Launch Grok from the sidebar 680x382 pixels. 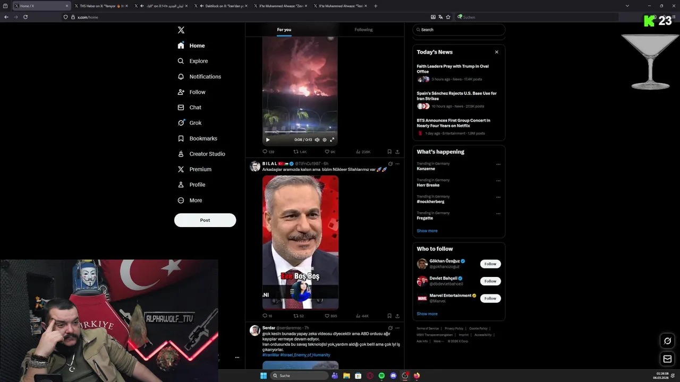[x=190, y=123]
